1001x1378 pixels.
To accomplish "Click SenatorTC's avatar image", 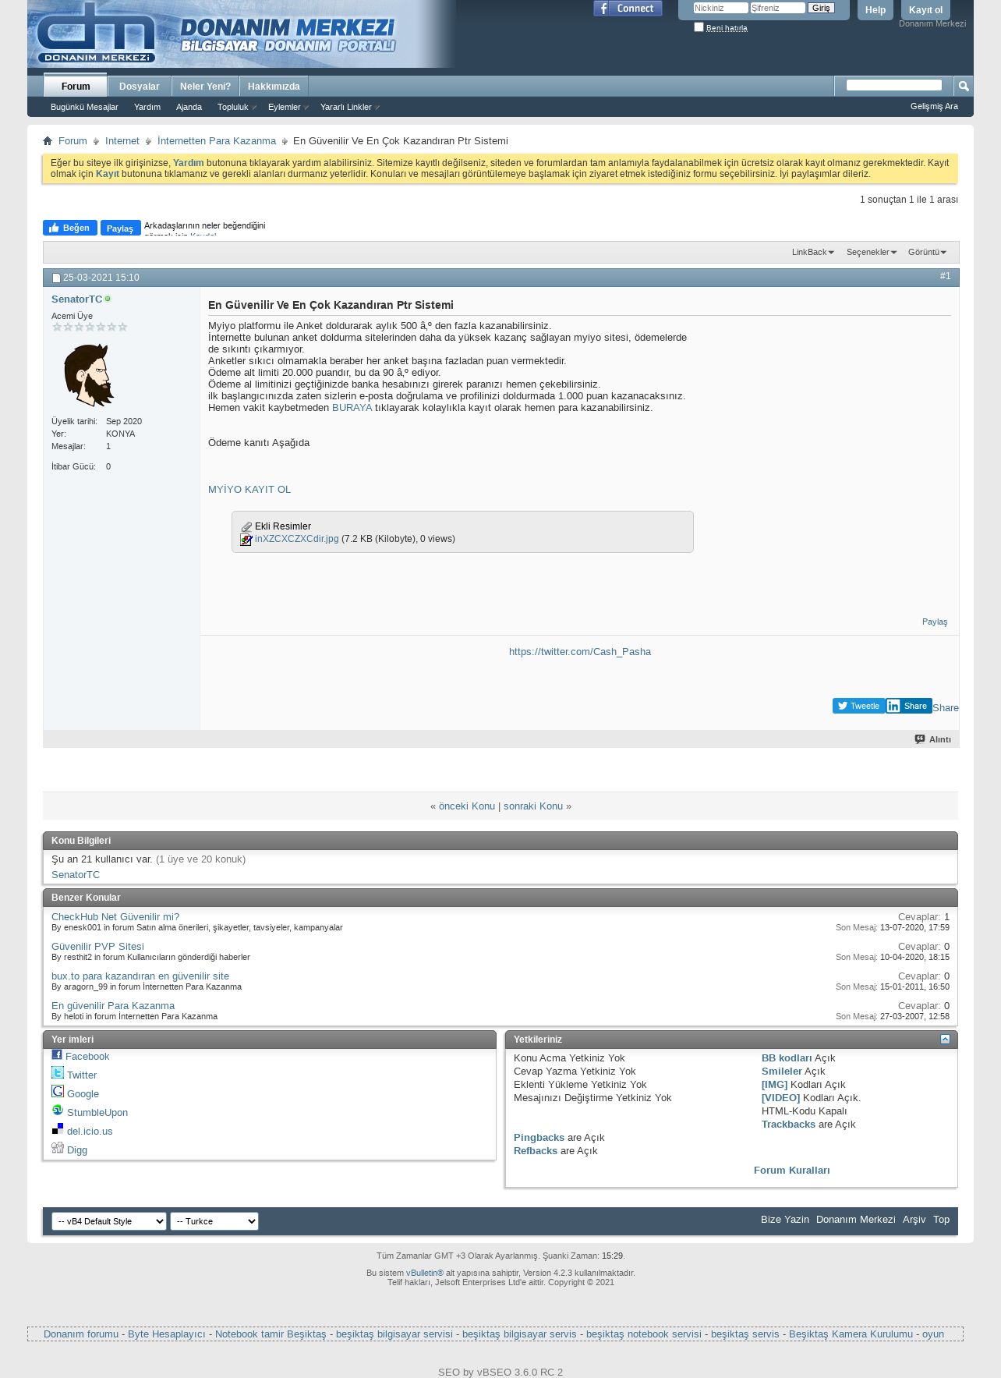I will pos(88,375).
